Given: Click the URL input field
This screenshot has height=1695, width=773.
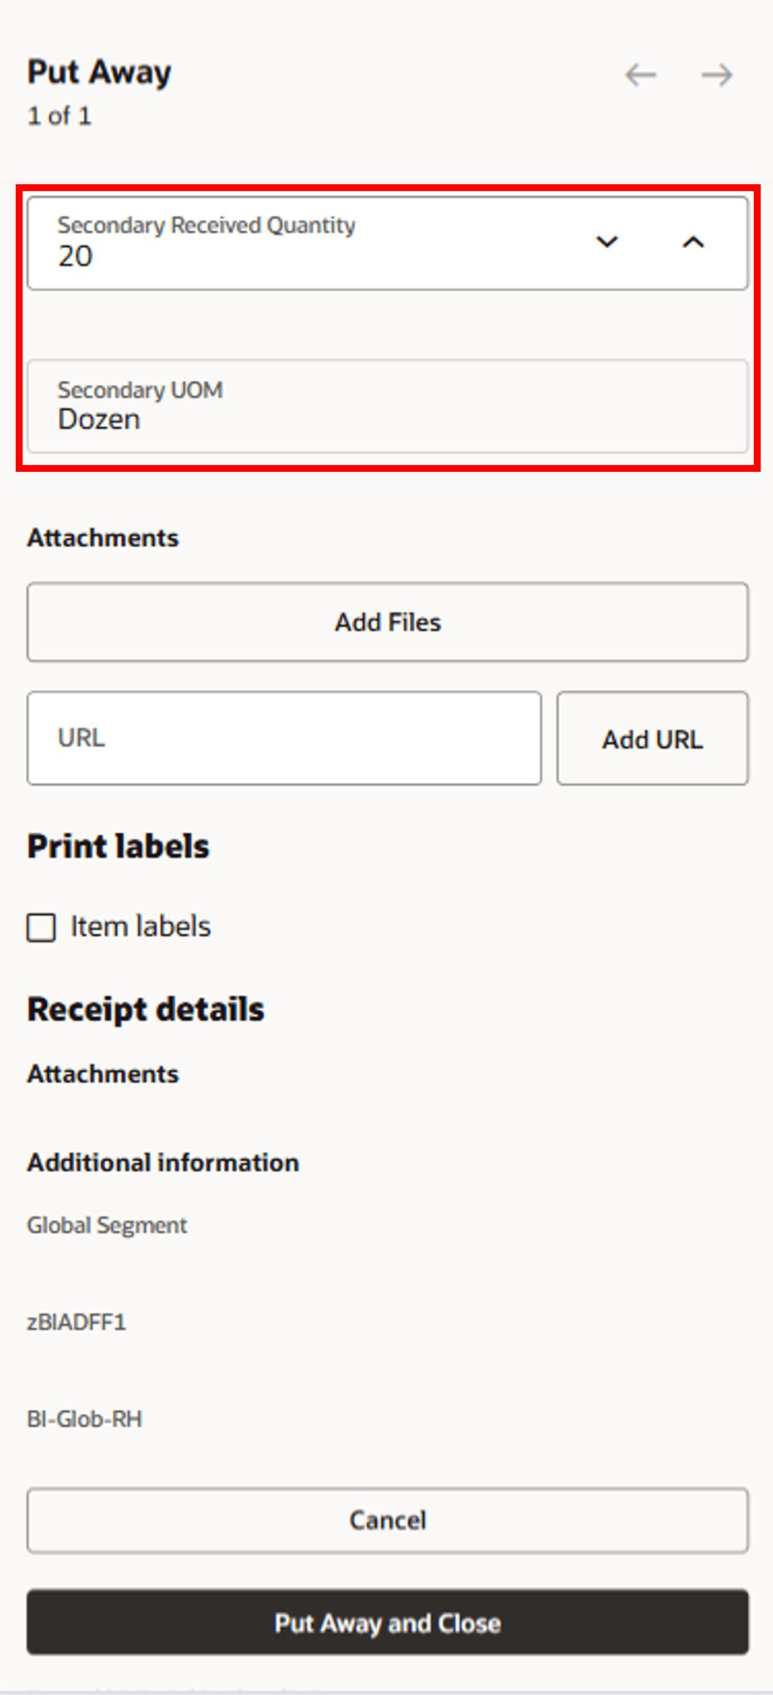Looking at the screenshot, I should pos(283,738).
